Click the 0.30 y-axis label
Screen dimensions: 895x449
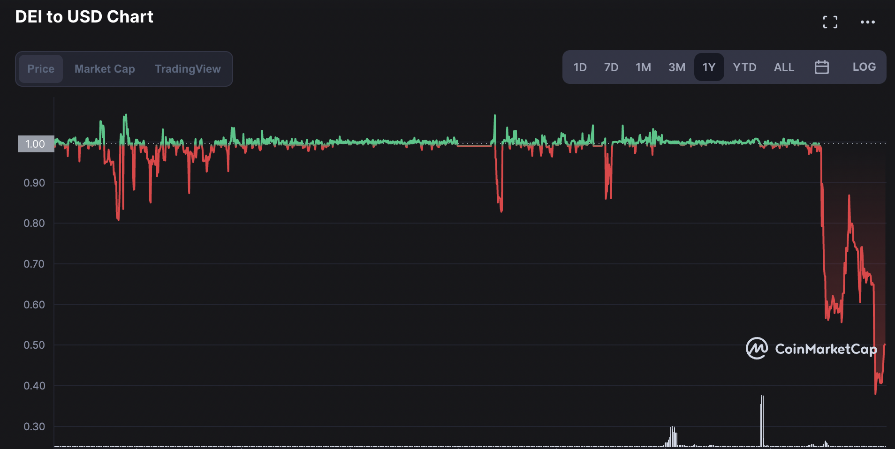34,427
